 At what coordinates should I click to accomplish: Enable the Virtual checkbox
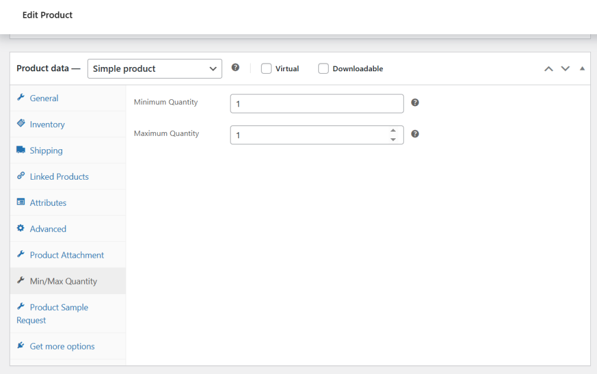pos(266,69)
